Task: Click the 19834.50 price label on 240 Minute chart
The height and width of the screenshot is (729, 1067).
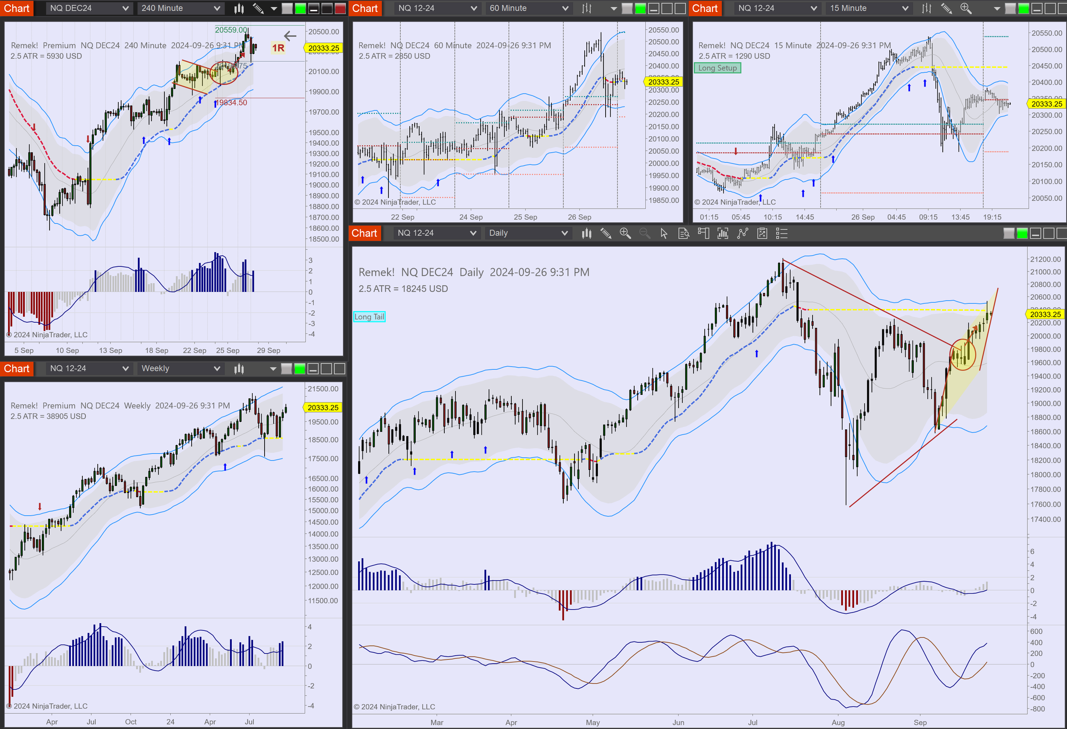Action: tap(232, 103)
